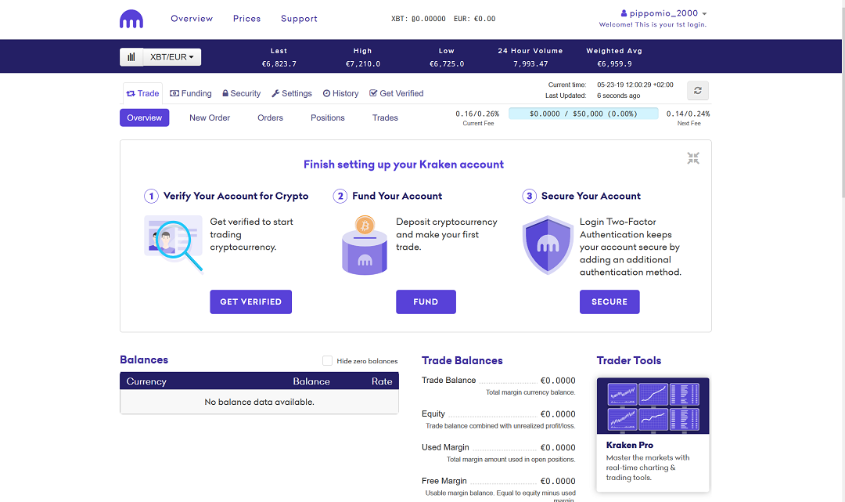The image size is (845, 502).
Task: Open the Settings tab
Action: tap(292, 93)
